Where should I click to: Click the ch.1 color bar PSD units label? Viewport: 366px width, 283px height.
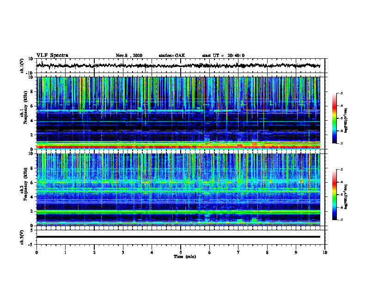[x=346, y=121]
